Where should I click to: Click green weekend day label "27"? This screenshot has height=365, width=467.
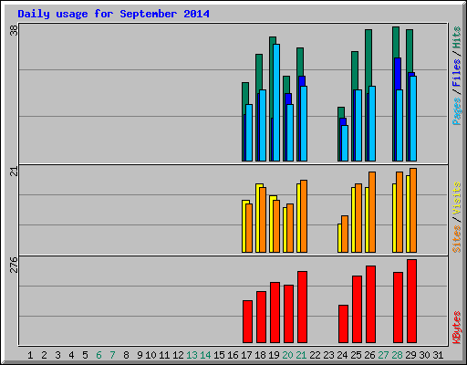click(x=383, y=355)
